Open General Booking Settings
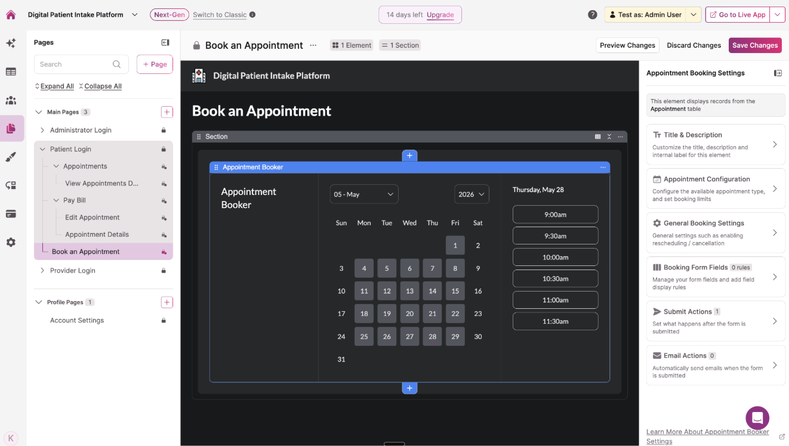 (716, 233)
